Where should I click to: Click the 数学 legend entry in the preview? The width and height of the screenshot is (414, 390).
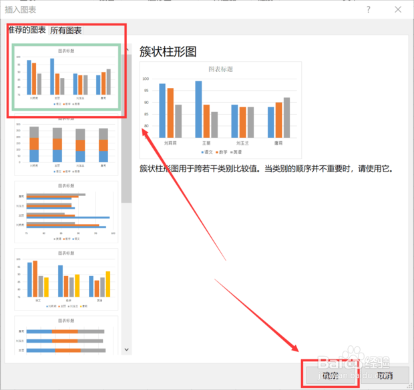(222, 152)
